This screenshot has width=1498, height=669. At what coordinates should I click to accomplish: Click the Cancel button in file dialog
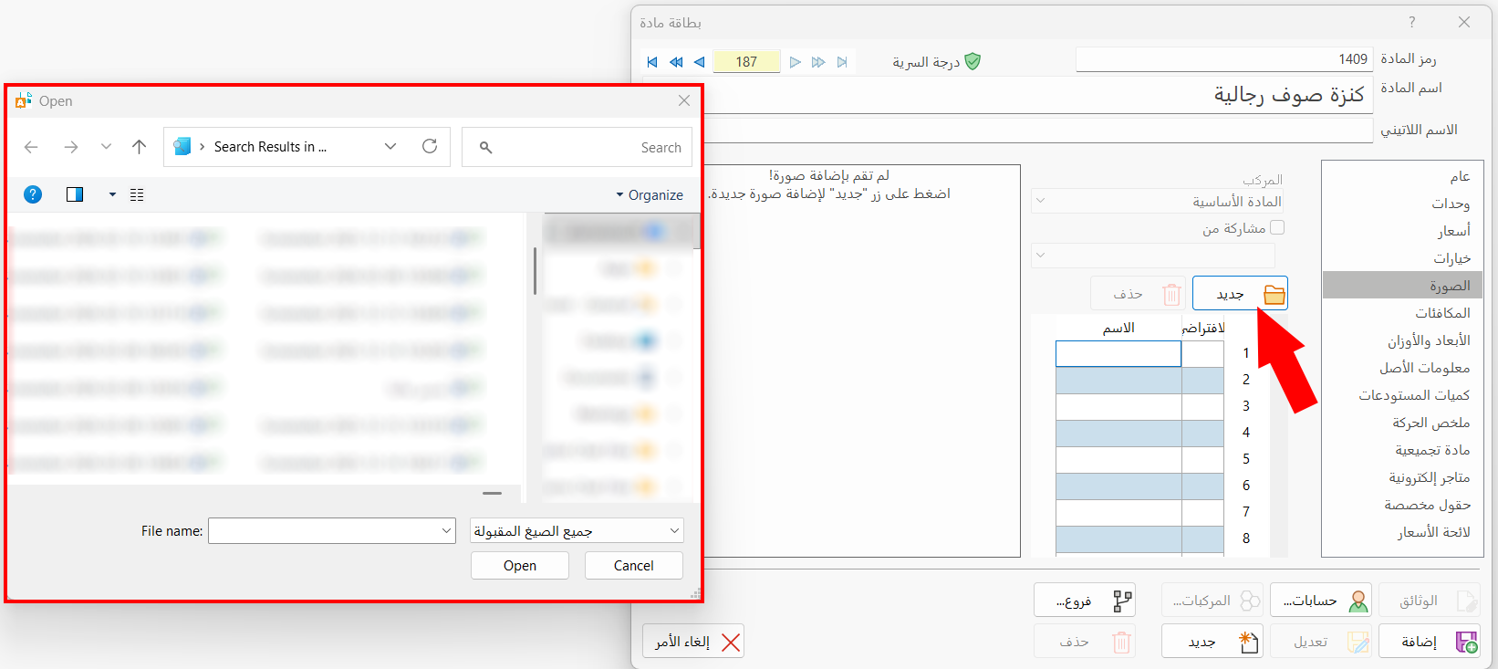[x=633, y=566]
